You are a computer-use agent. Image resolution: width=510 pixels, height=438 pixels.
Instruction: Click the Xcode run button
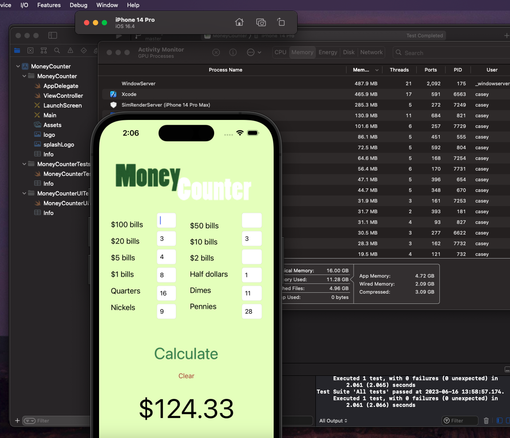119,36
